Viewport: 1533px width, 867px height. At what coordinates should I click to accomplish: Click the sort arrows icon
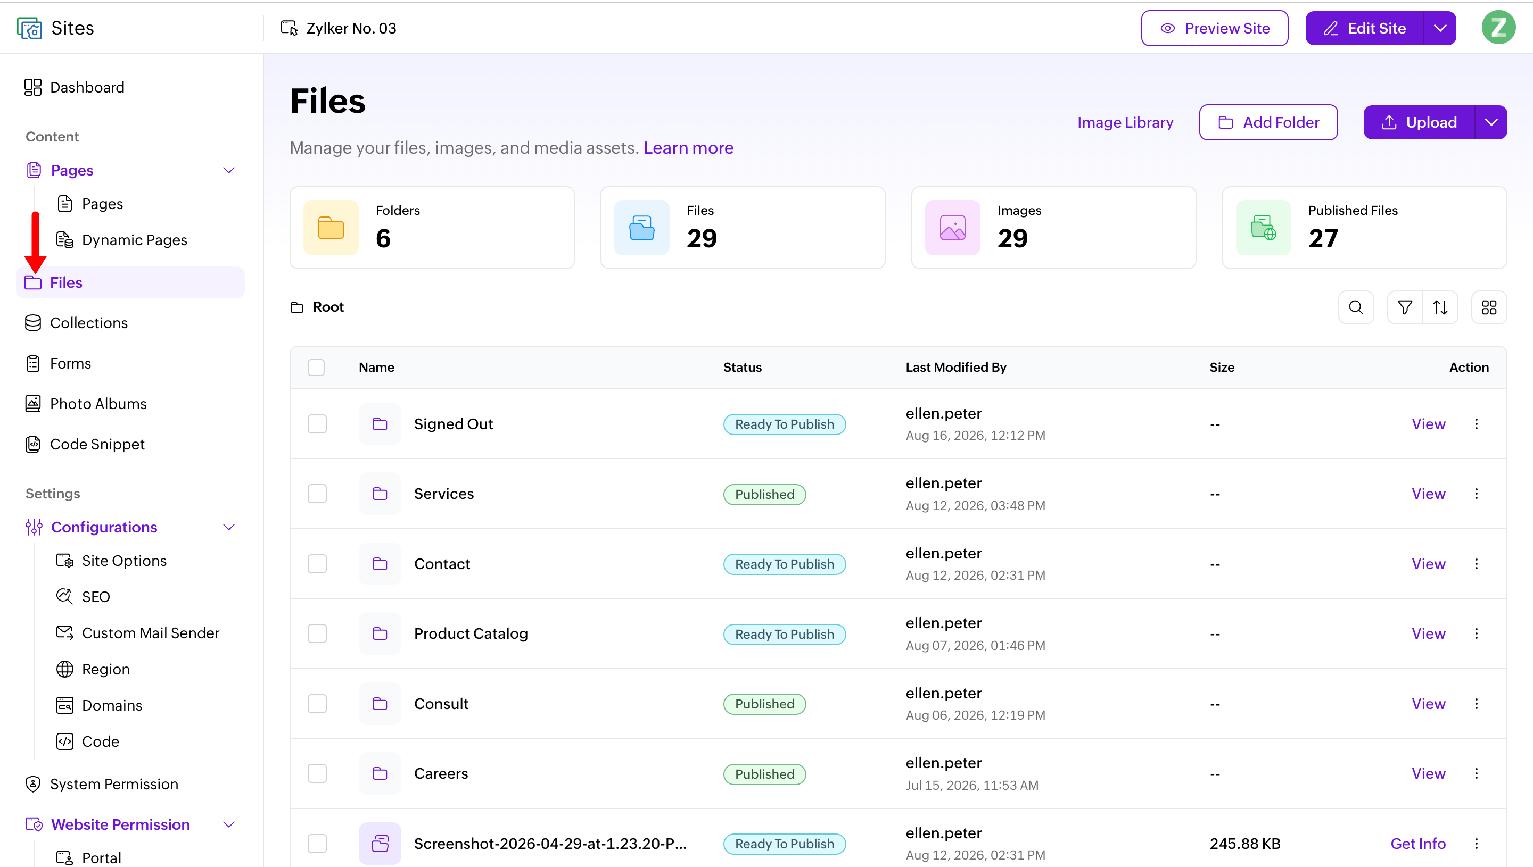pyautogui.click(x=1440, y=307)
